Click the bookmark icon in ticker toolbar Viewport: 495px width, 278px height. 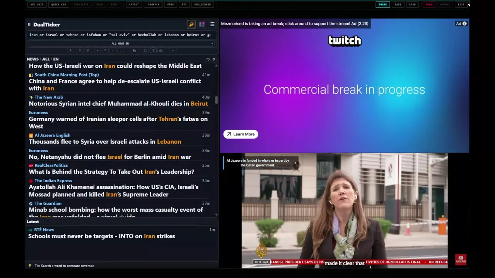145,51
